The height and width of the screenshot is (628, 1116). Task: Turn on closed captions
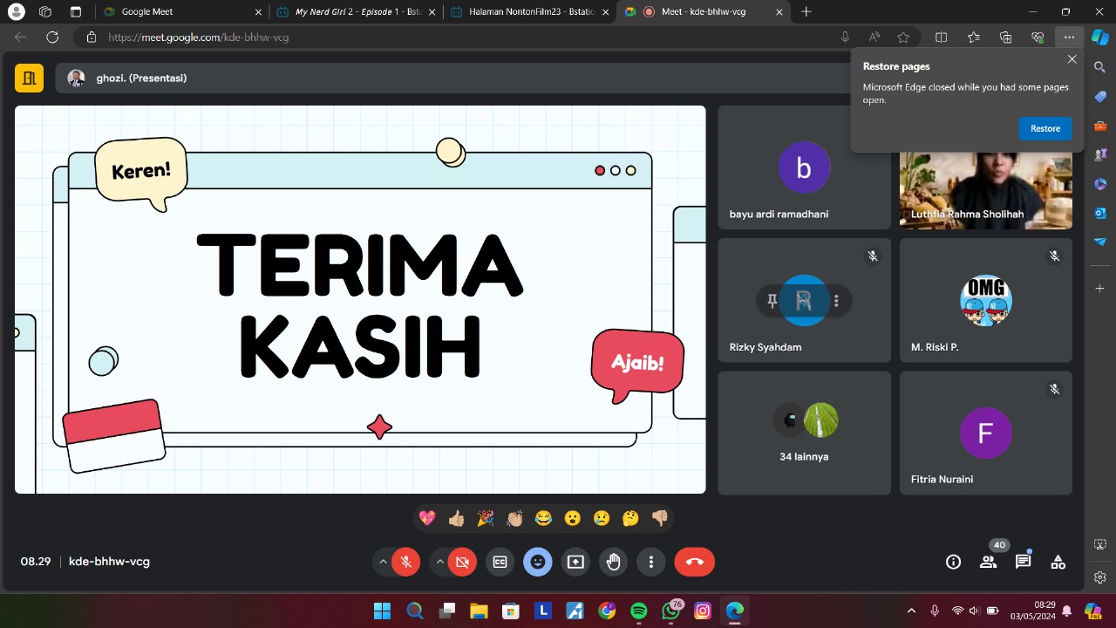coord(500,562)
